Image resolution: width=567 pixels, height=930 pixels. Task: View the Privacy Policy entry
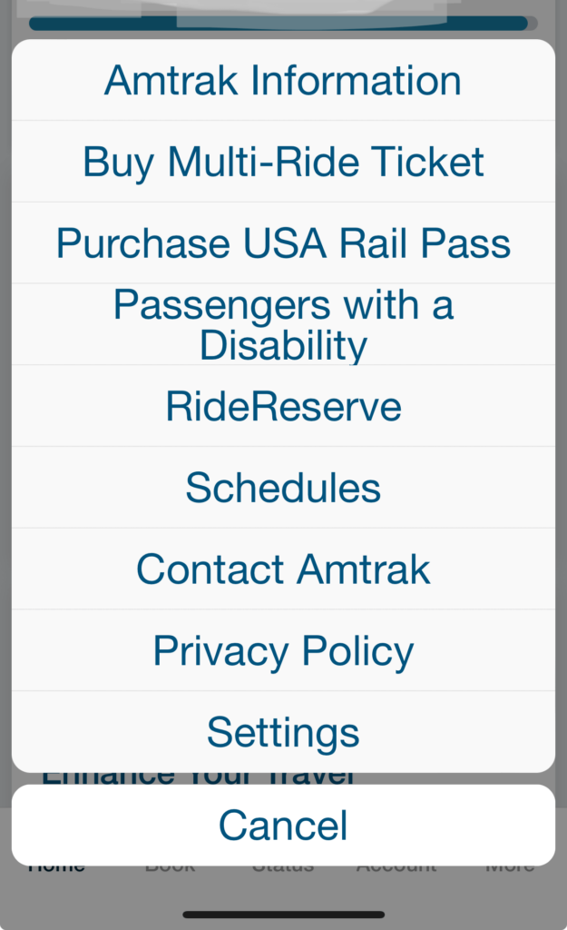coord(283,649)
